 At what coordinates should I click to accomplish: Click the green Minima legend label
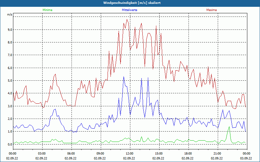point(47,10)
